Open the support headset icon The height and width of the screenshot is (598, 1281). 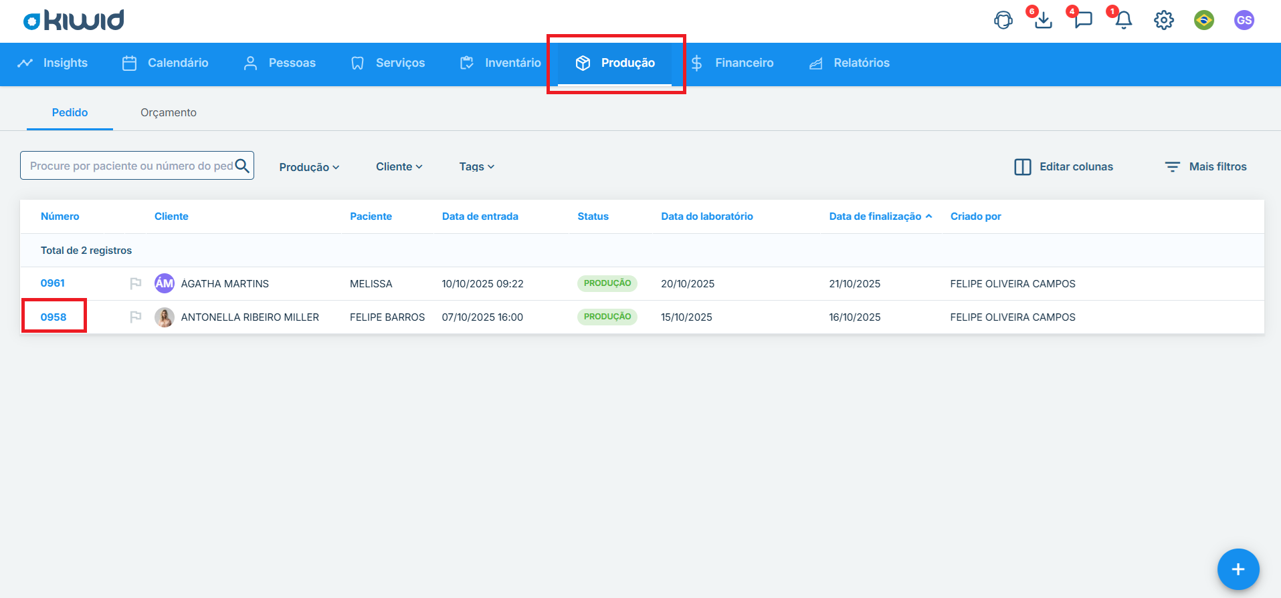coord(1003,20)
